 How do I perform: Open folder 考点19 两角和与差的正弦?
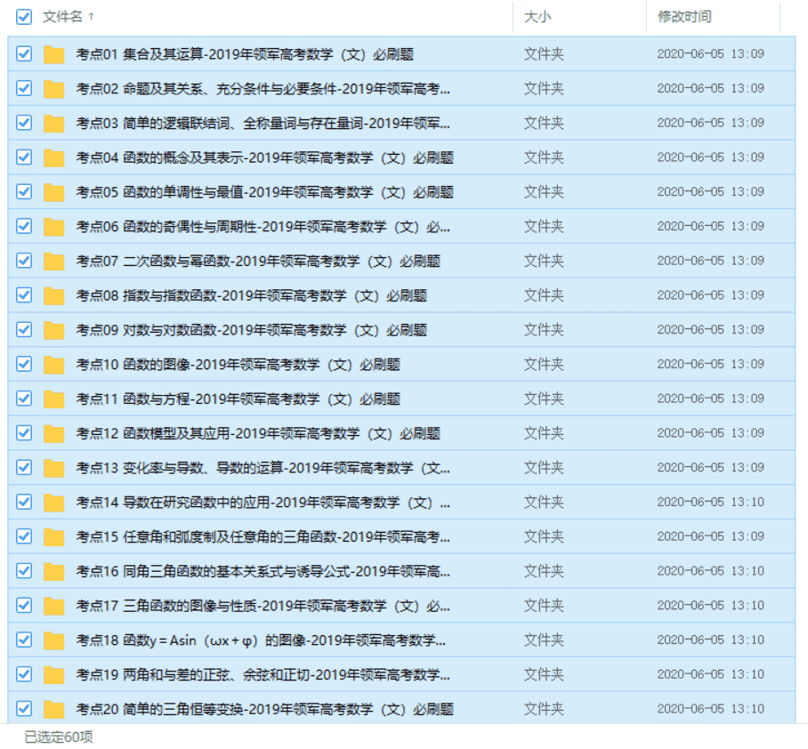263,675
